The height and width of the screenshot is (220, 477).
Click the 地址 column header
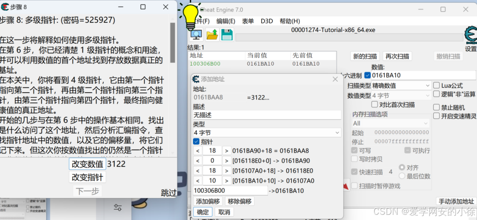tap(217, 56)
